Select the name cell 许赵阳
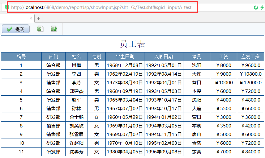This screenshot has height=158, width=265. (x=76, y=143)
